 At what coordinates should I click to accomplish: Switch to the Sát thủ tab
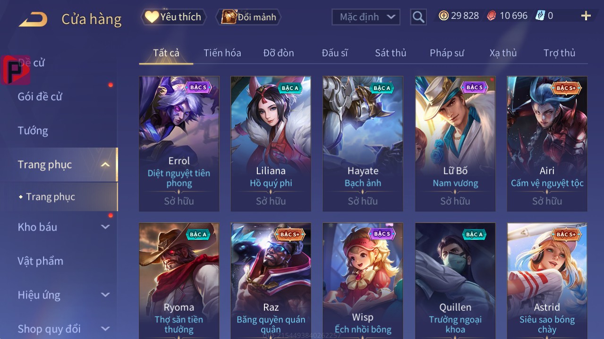coord(391,53)
